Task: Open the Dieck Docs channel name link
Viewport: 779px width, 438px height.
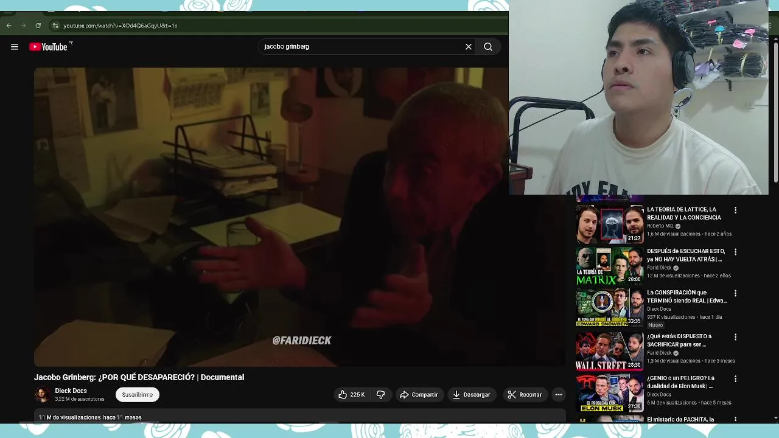Action: click(71, 391)
